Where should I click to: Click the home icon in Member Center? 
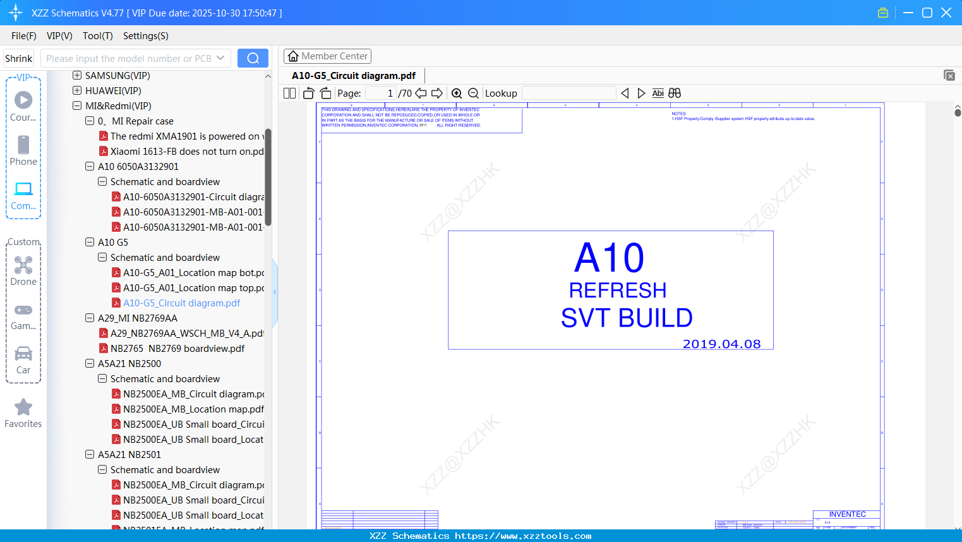tap(293, 56)
